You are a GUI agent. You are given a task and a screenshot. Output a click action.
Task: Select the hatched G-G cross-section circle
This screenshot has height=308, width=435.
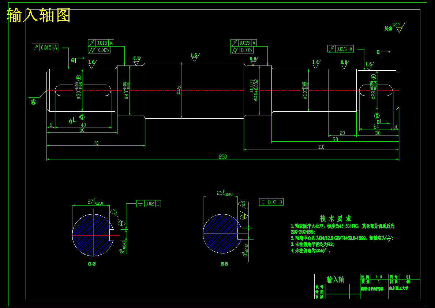(93, 235)
